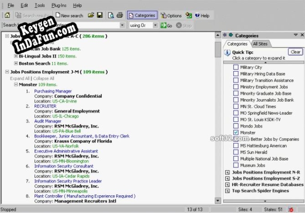
Task: Open the Tools menu
Action: [39, 5]
